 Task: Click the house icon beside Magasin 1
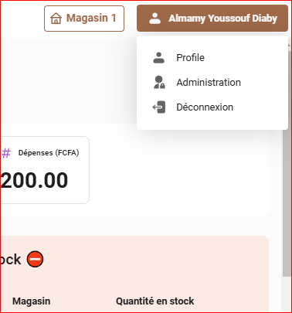pos(56,19)
